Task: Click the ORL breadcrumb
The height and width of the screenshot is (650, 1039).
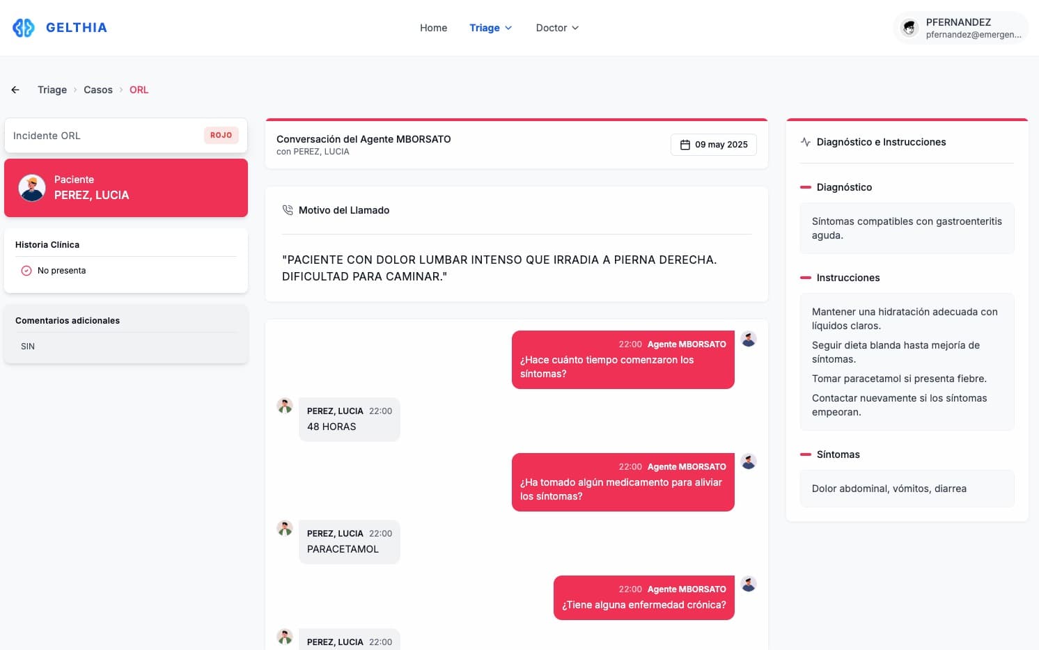Action: click(139, 90)
